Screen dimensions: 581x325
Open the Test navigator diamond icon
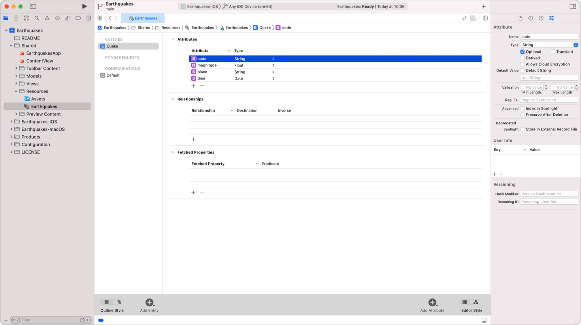(x=57, y=18)
